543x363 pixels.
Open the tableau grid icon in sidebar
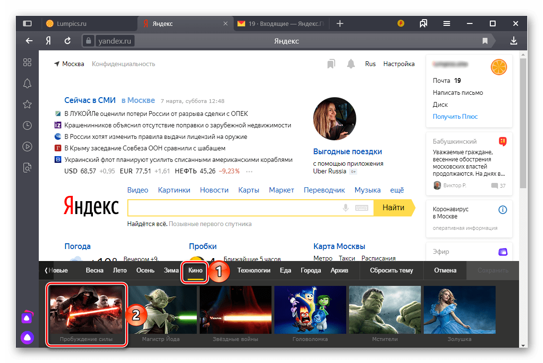pyautogui.click(x=27, y=62)
